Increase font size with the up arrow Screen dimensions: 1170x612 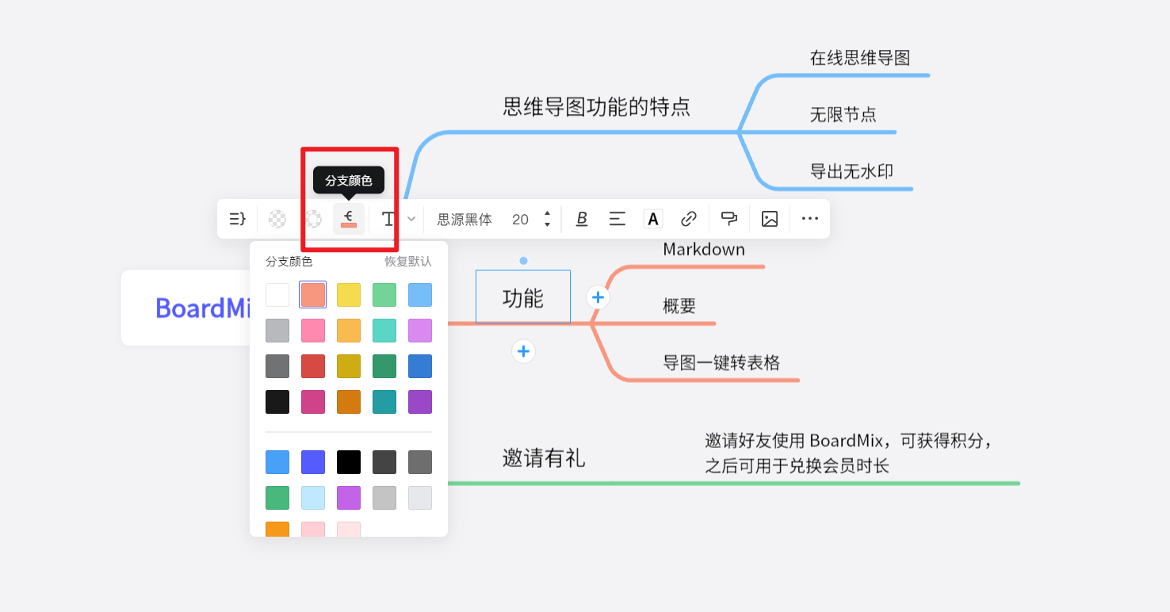tap(547, 214)
